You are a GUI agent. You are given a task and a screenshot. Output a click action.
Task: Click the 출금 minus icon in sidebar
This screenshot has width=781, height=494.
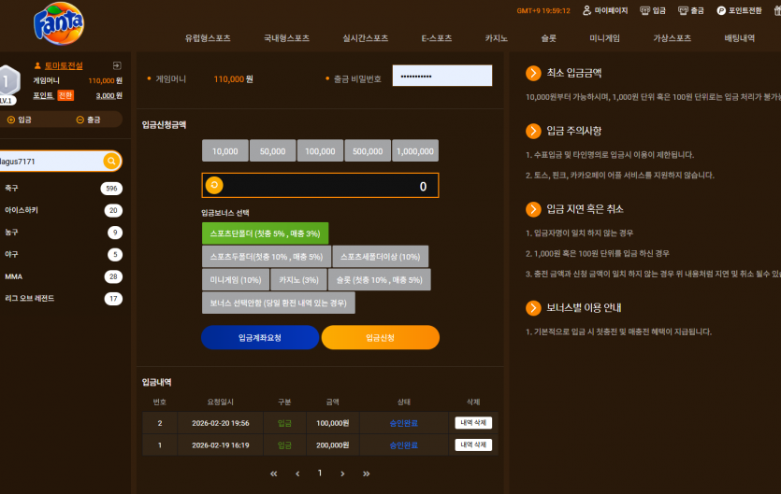point(80,120)
